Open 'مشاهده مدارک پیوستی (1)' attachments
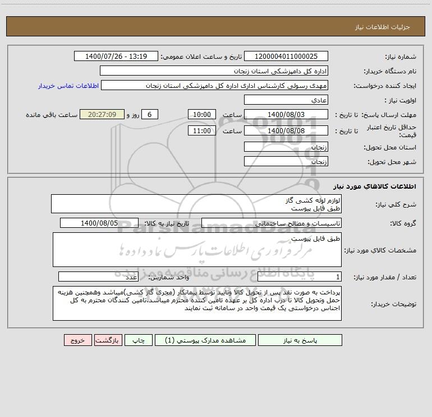This screenshot has width=432, height=417. [x=205, y=340]
